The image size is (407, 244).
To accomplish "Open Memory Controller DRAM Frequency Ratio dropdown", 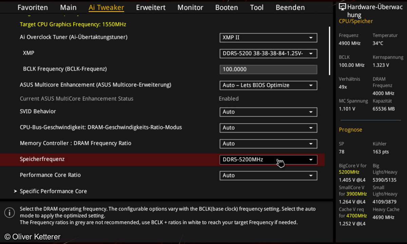I will [x=268, y=144].
